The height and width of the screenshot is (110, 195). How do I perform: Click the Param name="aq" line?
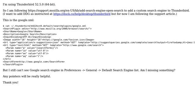(x=24, y=56)
